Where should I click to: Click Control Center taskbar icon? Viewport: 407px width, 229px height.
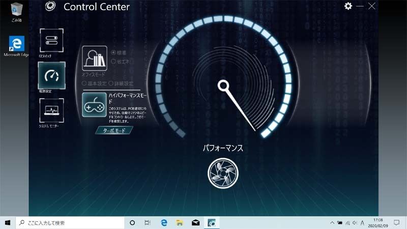coord(212,223)
